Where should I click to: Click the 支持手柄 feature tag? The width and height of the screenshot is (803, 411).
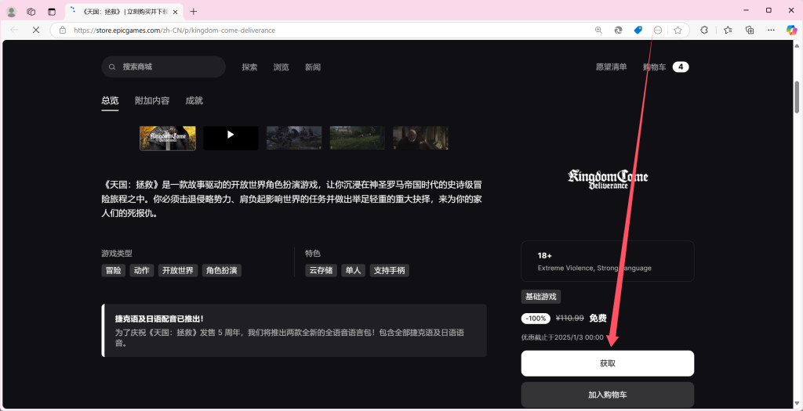point(389,270)
